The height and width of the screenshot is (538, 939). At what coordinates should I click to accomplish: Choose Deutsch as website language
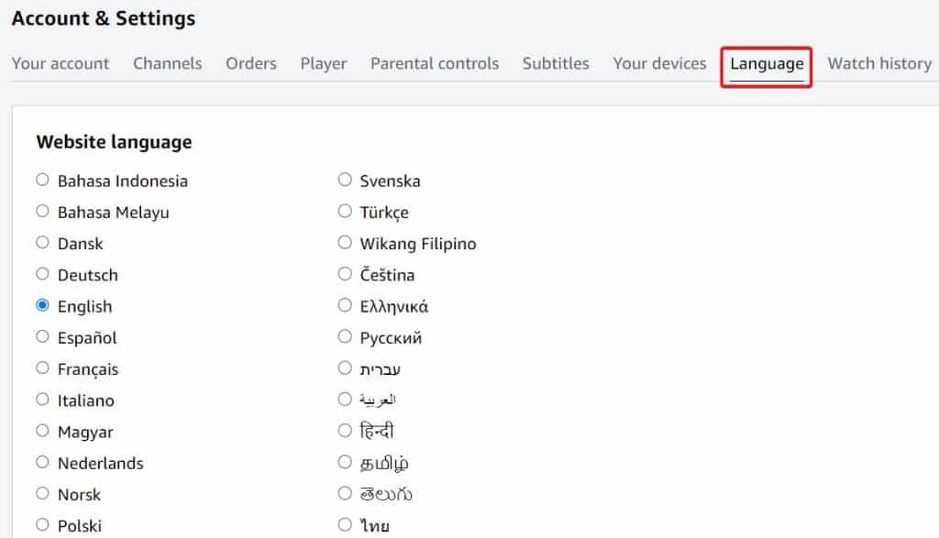coord(42,274)
